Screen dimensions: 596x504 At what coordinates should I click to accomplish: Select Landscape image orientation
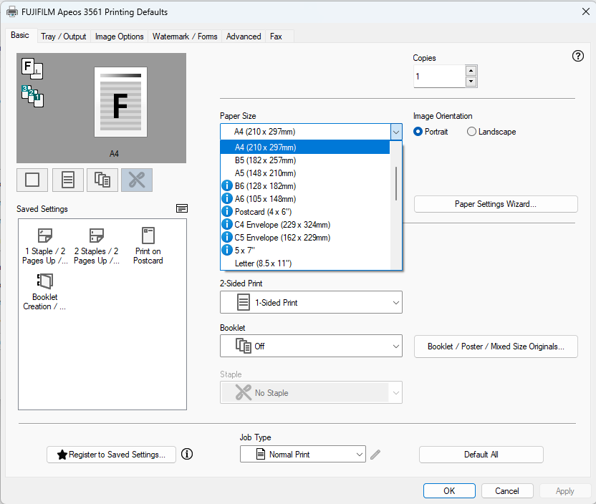(472, 132)
